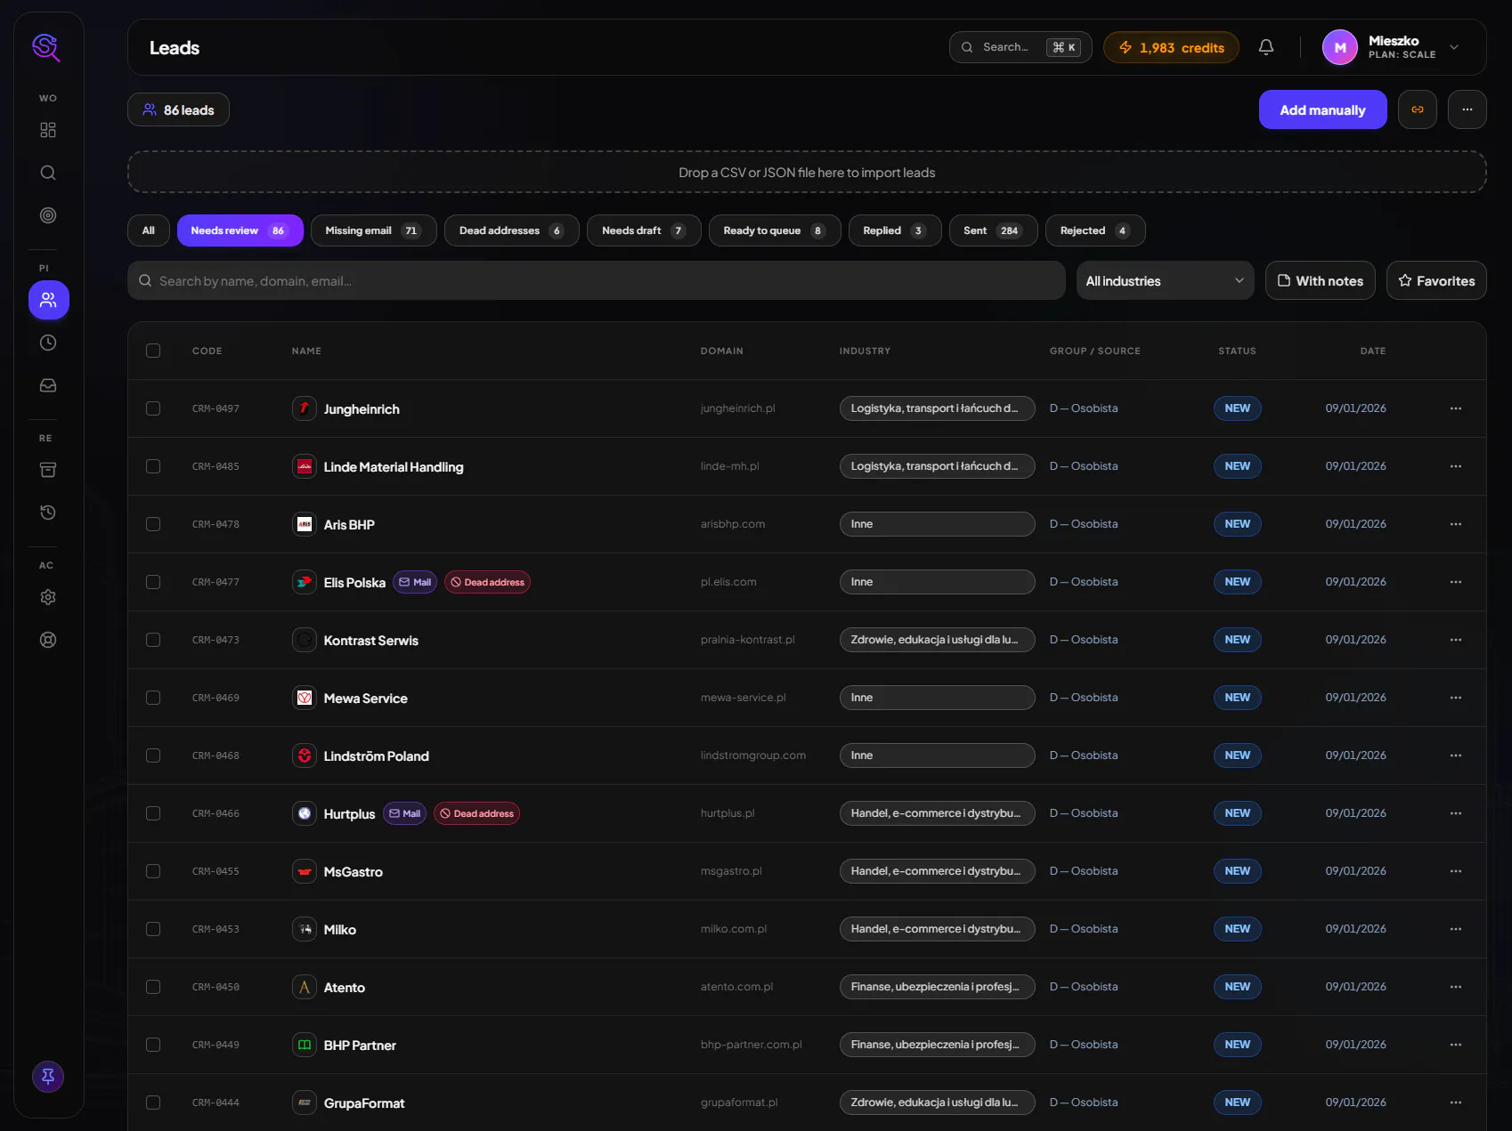Click the 1,983 credits button
1512x1131 pixels.
coord(1171,47)
